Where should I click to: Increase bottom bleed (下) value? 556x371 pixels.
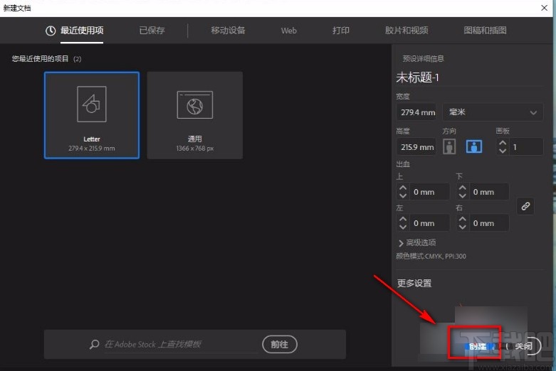(x=462, y=188)
